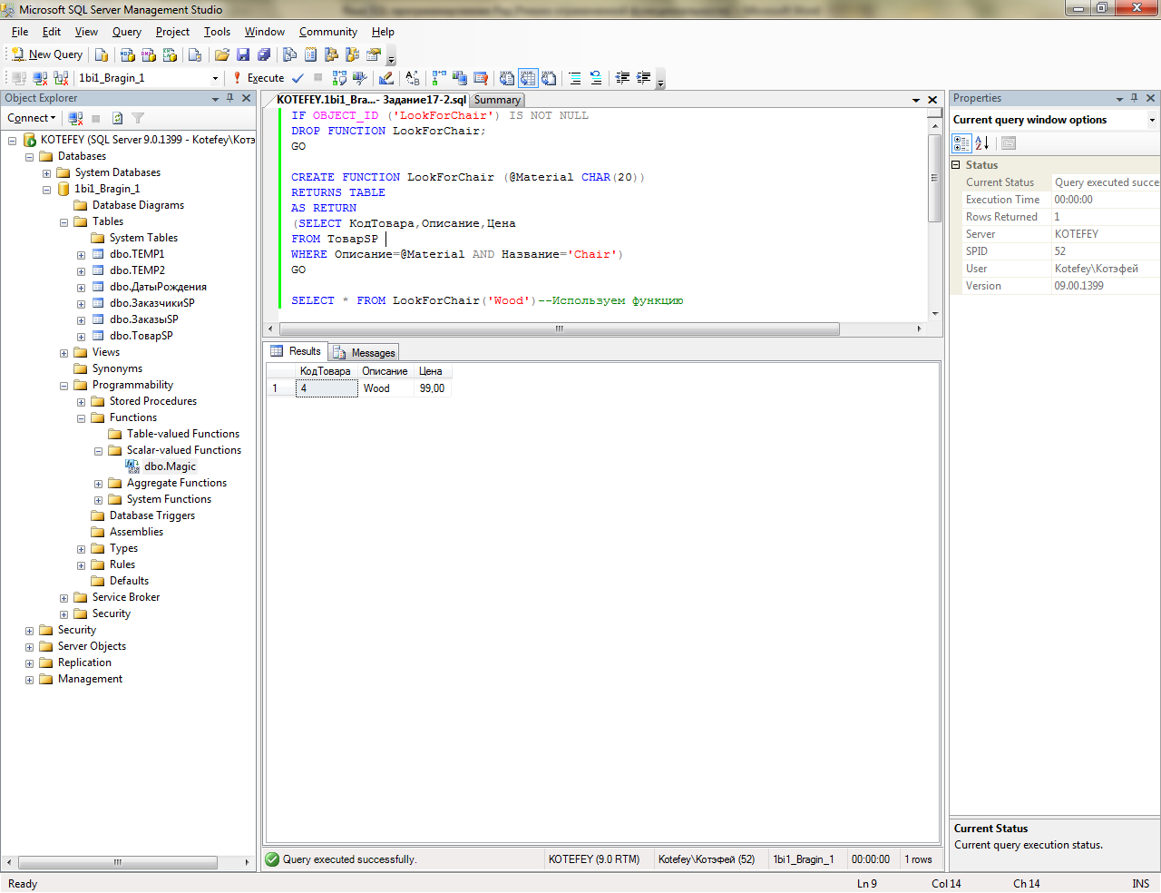
Task: Click the Change Connection icon
Action: pyautogui.click(x=61, y=78)
